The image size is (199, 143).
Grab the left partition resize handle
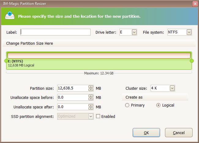tap(6, 61)
